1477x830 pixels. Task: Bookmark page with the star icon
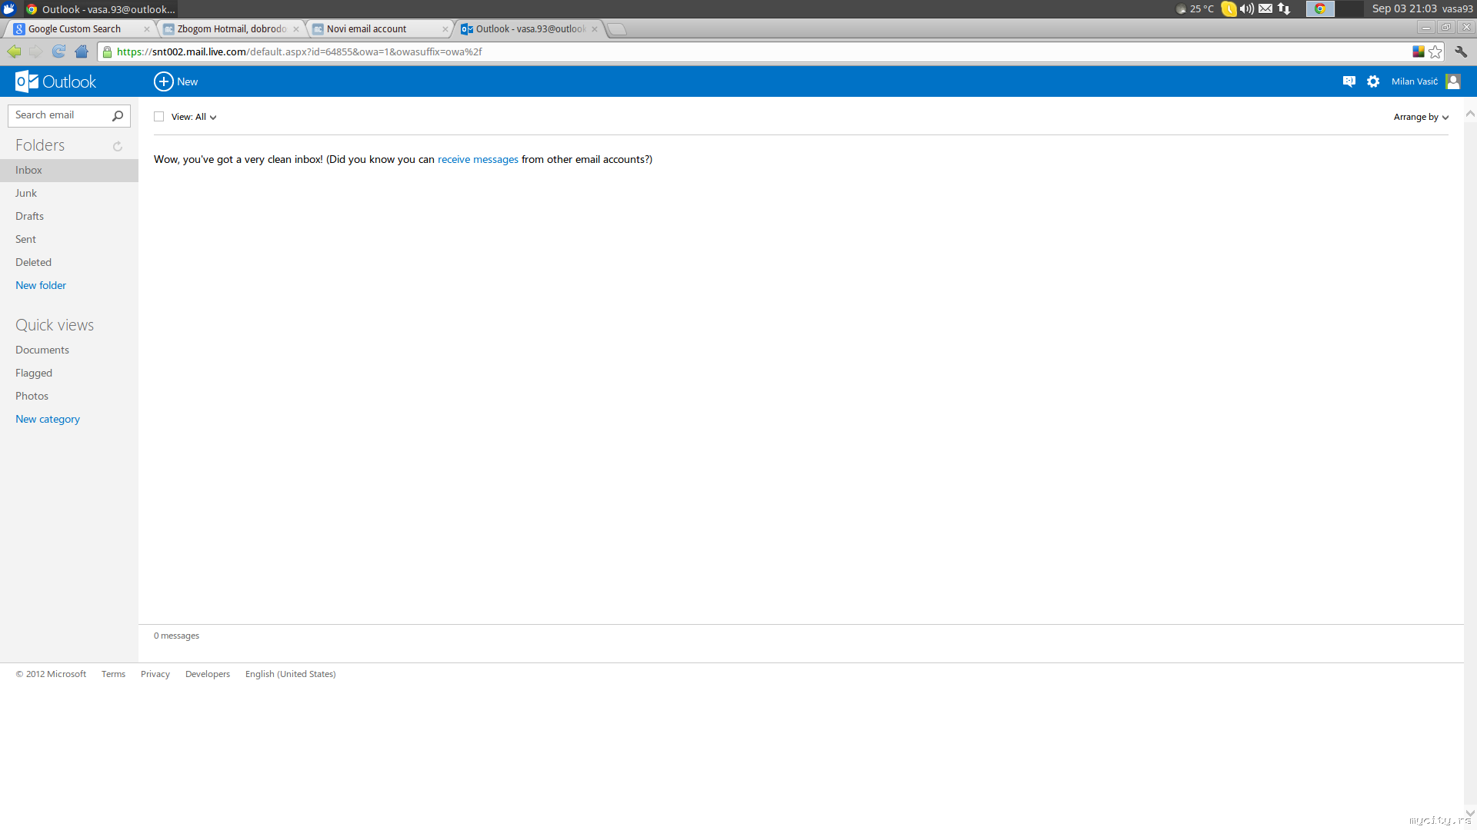tap(1435, 52)
